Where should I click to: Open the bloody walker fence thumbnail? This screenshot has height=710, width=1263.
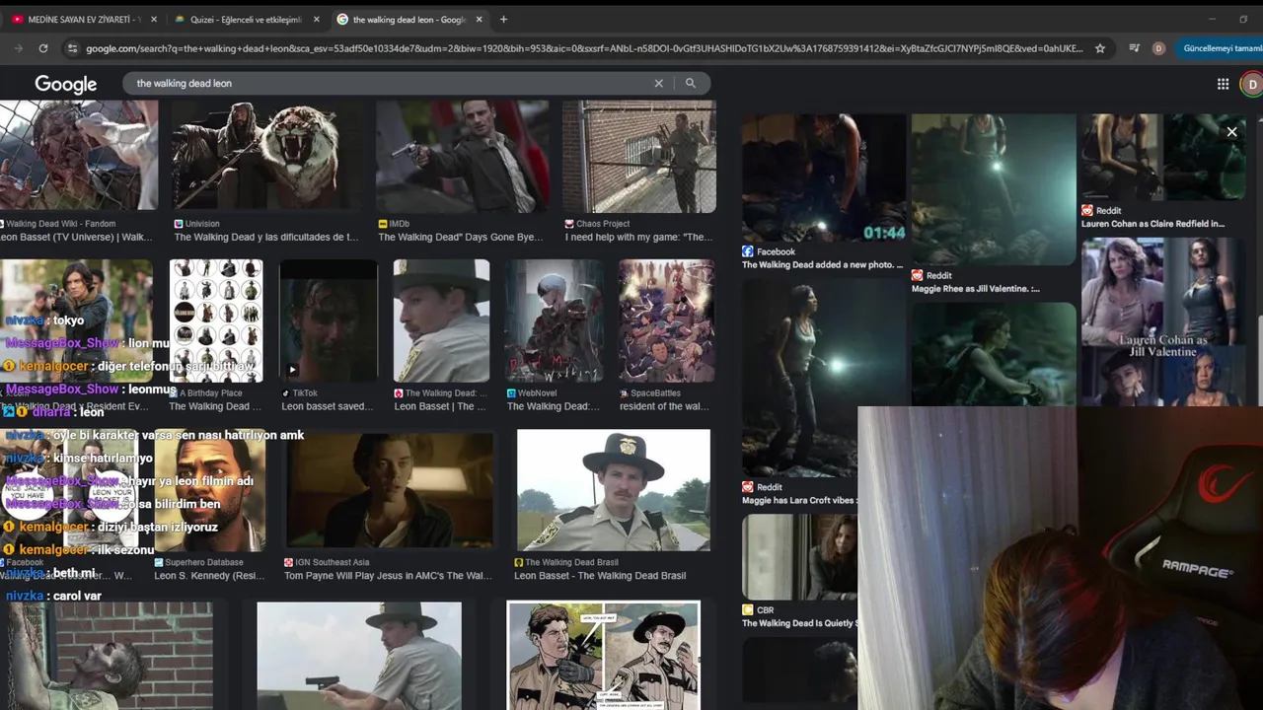pyautogui.click(x=79, y=155)
